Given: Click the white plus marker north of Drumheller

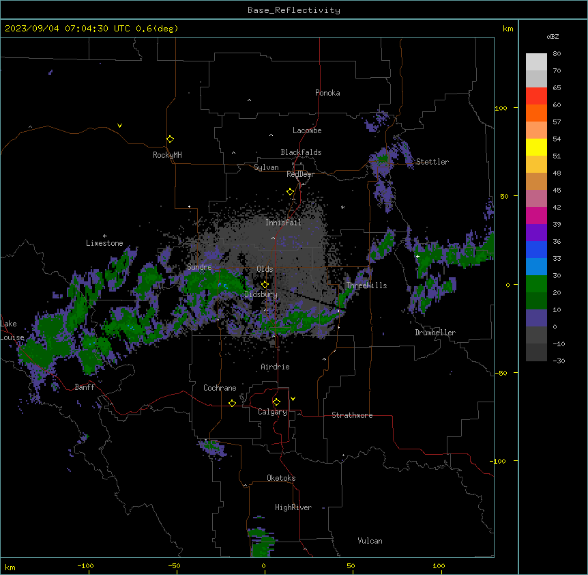Looking at the screenshot, I should click(x=417, y=256).
